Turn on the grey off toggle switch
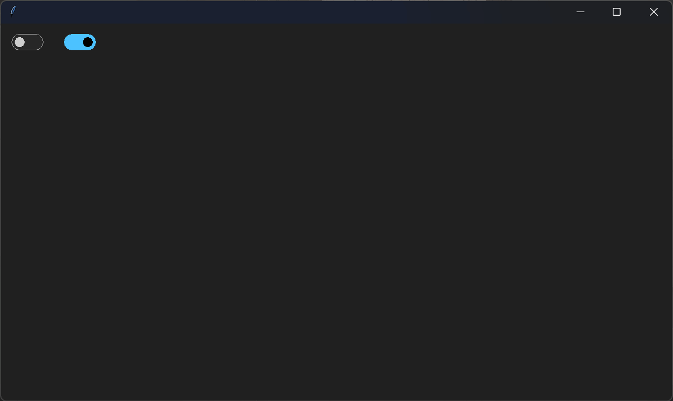This screenshot has width=673, height=401. point(27,42)
